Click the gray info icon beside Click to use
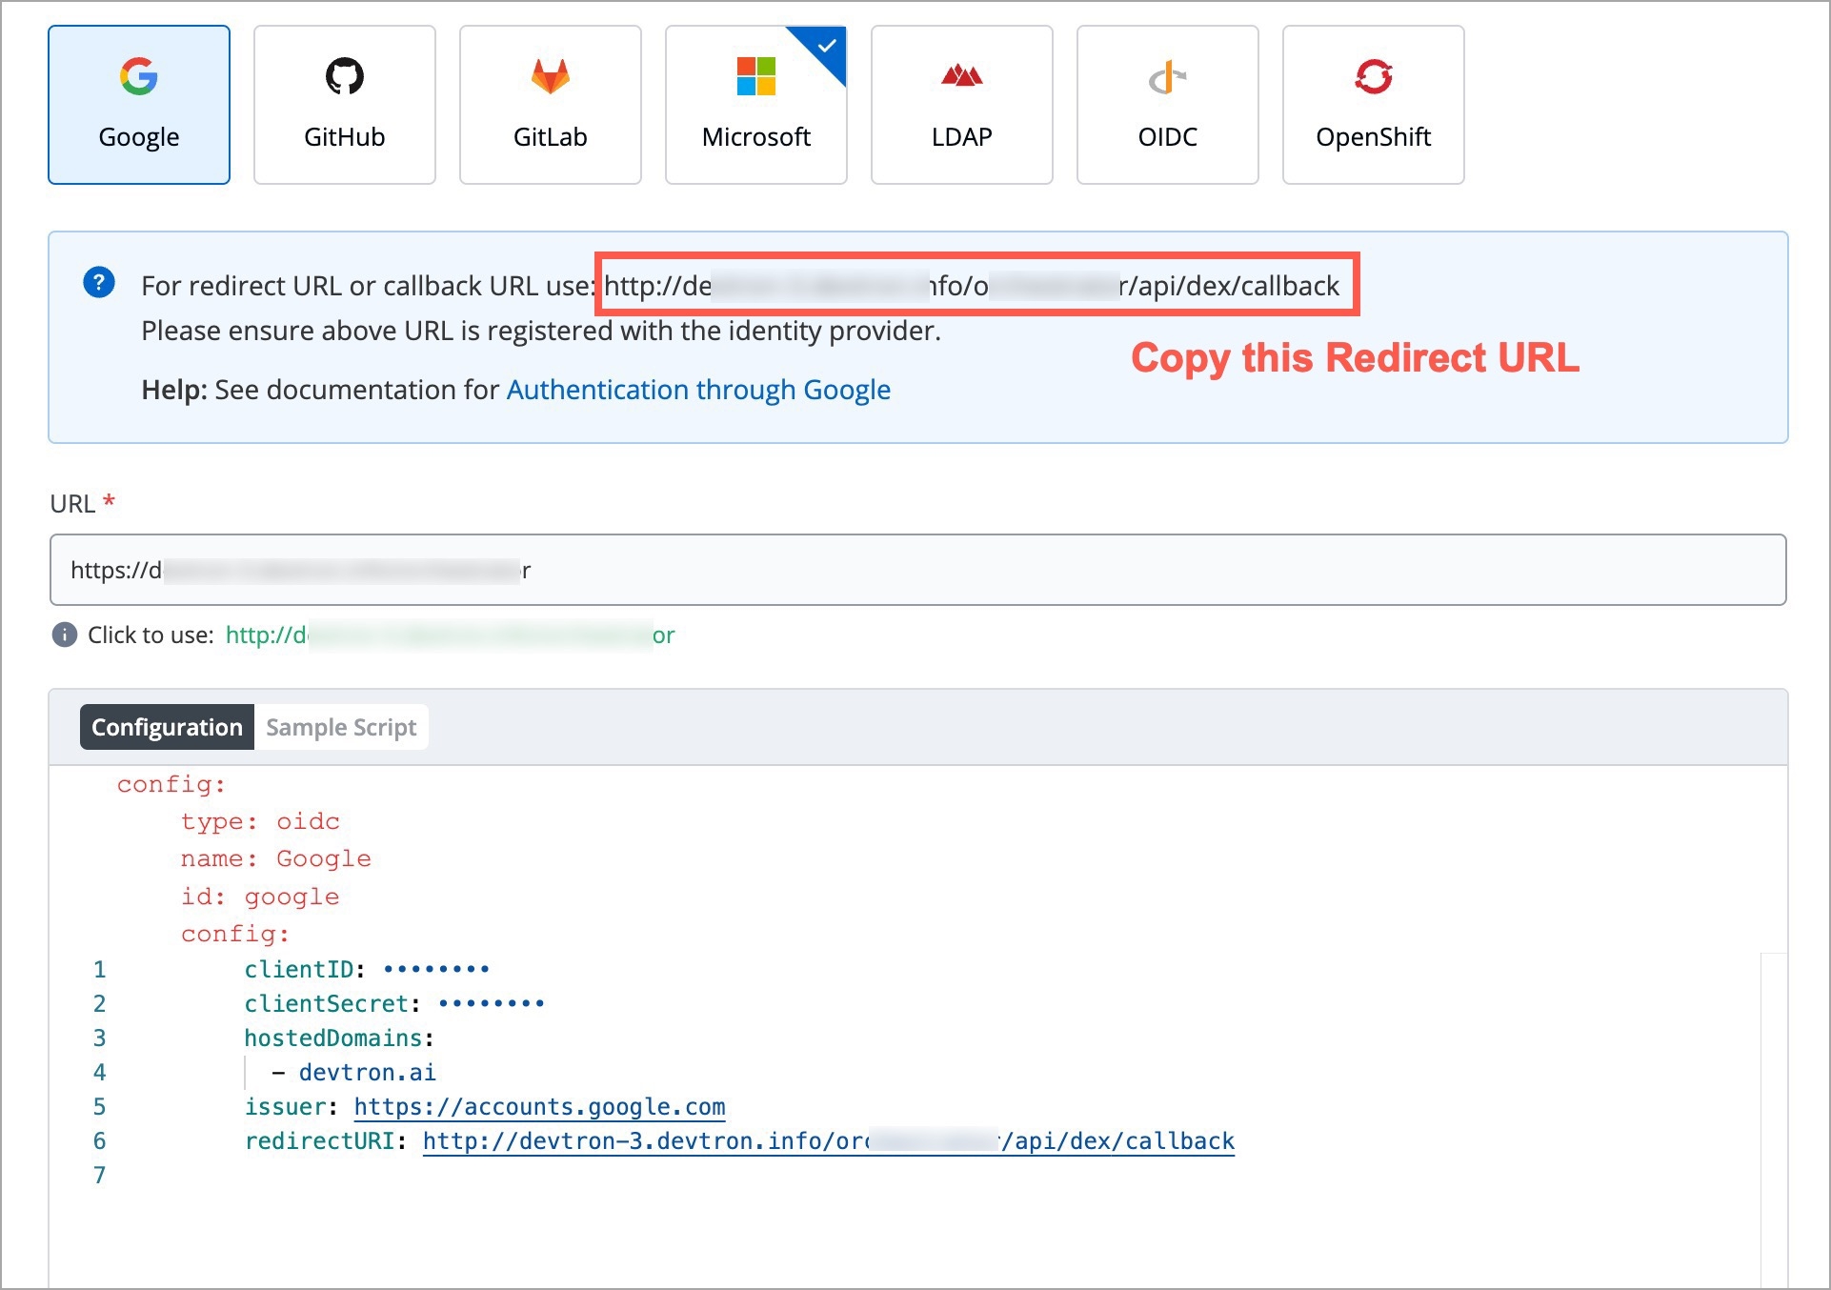The height and width of the screenshot is (1290, 1831). click(x=64, y=635)
